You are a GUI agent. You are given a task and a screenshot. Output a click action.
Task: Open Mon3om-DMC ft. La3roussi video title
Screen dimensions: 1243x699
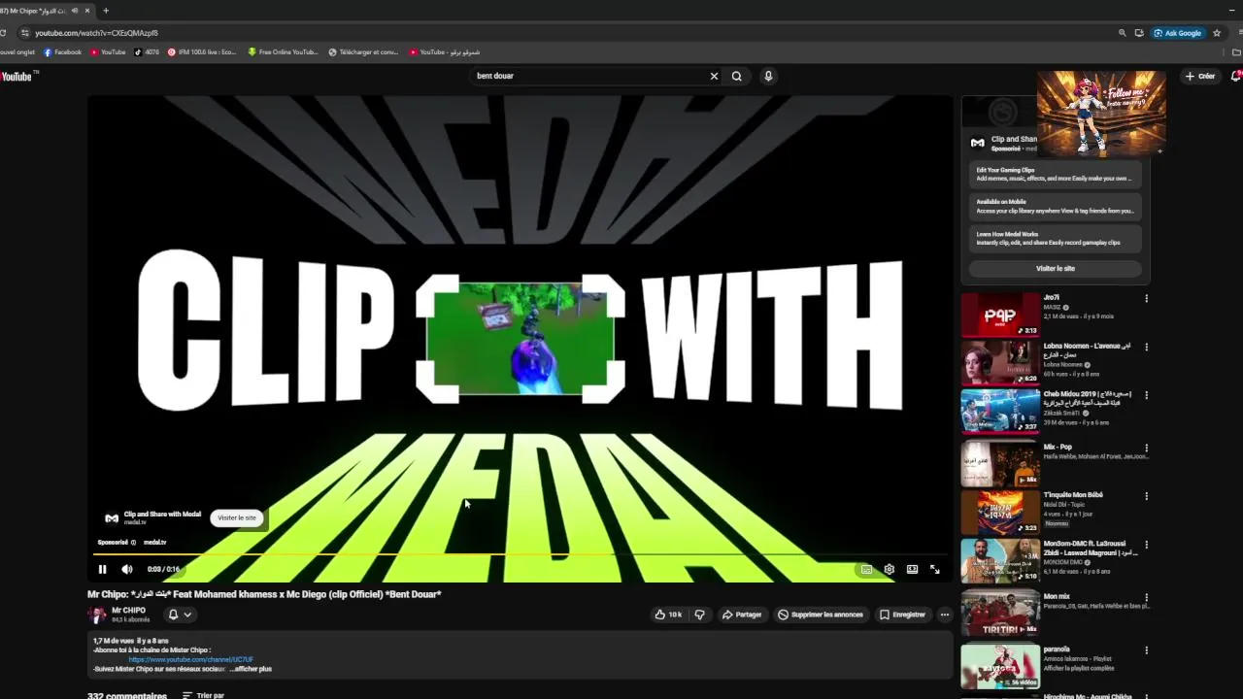click(x=1092, y=548)
